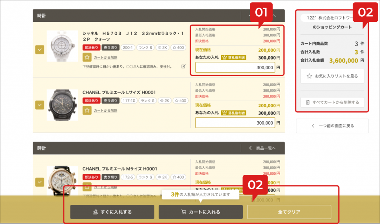This screenshot has height=224, width=380.
Task: Click the 入札開始価格 label for プルミエール Mサイズ
Action: click(205, 162)
